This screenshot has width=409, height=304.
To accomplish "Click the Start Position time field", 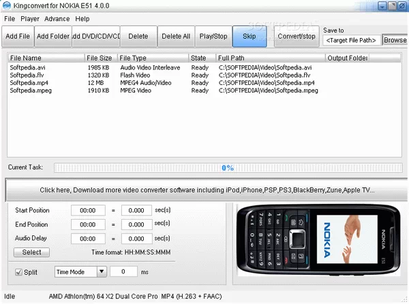I will click(x=88, y=210).
